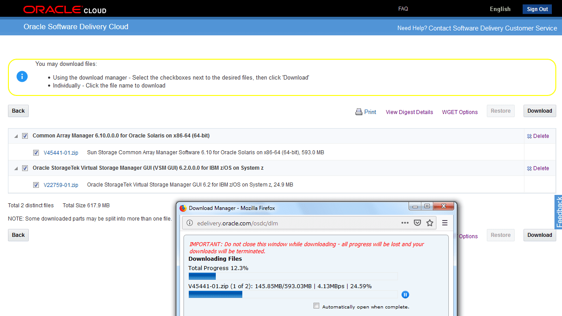The height and width of the screenshot is (316, 562).
Task: Click the top Back button
Action: [x=18, y=111]
